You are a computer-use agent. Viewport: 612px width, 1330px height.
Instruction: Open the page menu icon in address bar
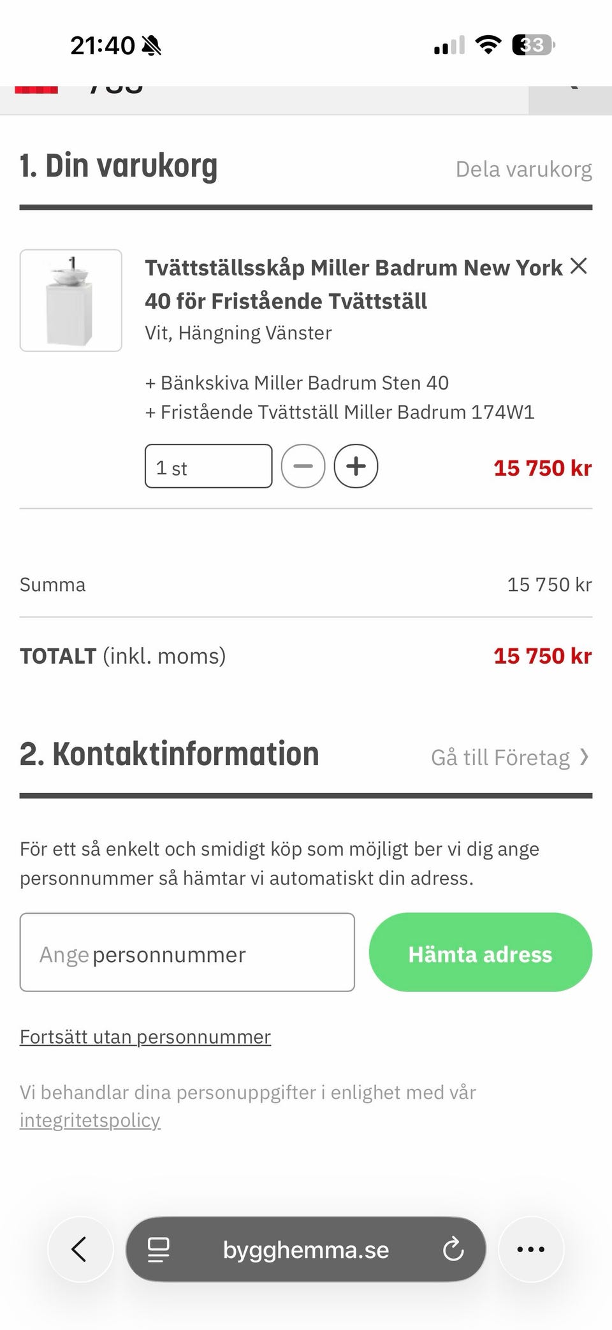coord(158,1250)
